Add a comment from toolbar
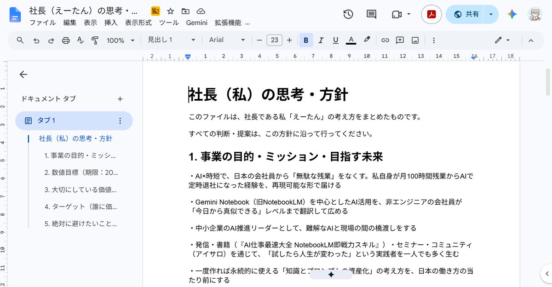Viewport: 552px width, 287px height. click(400, 40)
